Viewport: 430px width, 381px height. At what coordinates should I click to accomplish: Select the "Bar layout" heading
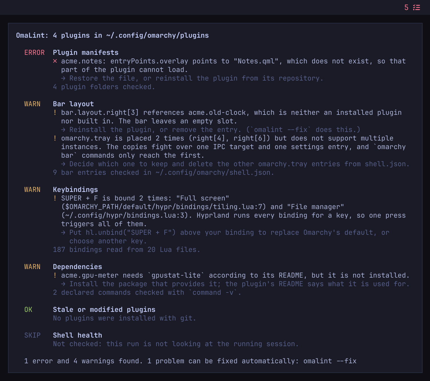click(x=73, y=104)
